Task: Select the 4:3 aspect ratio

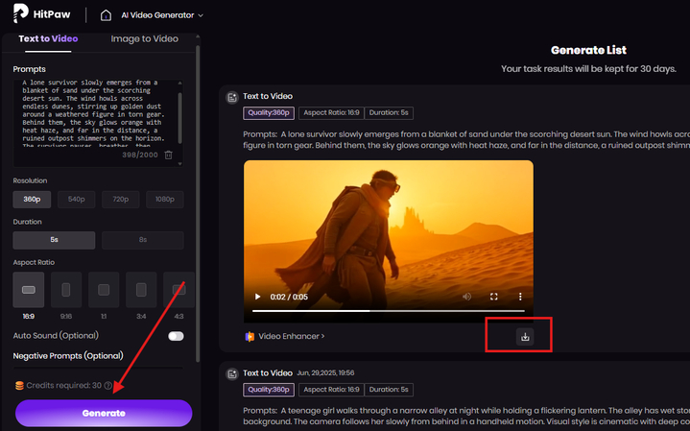Action: point(178,290)
